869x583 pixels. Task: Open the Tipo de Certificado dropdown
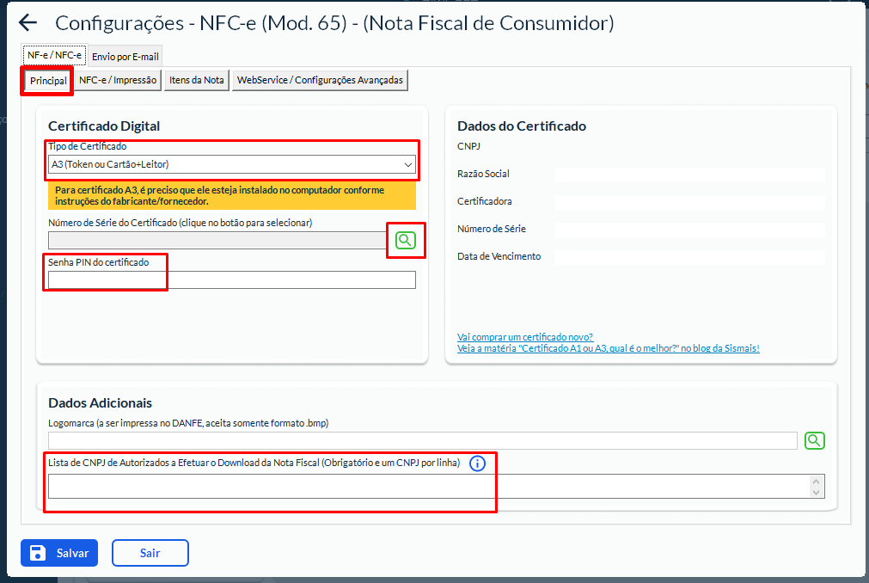(x=232, y=164)
